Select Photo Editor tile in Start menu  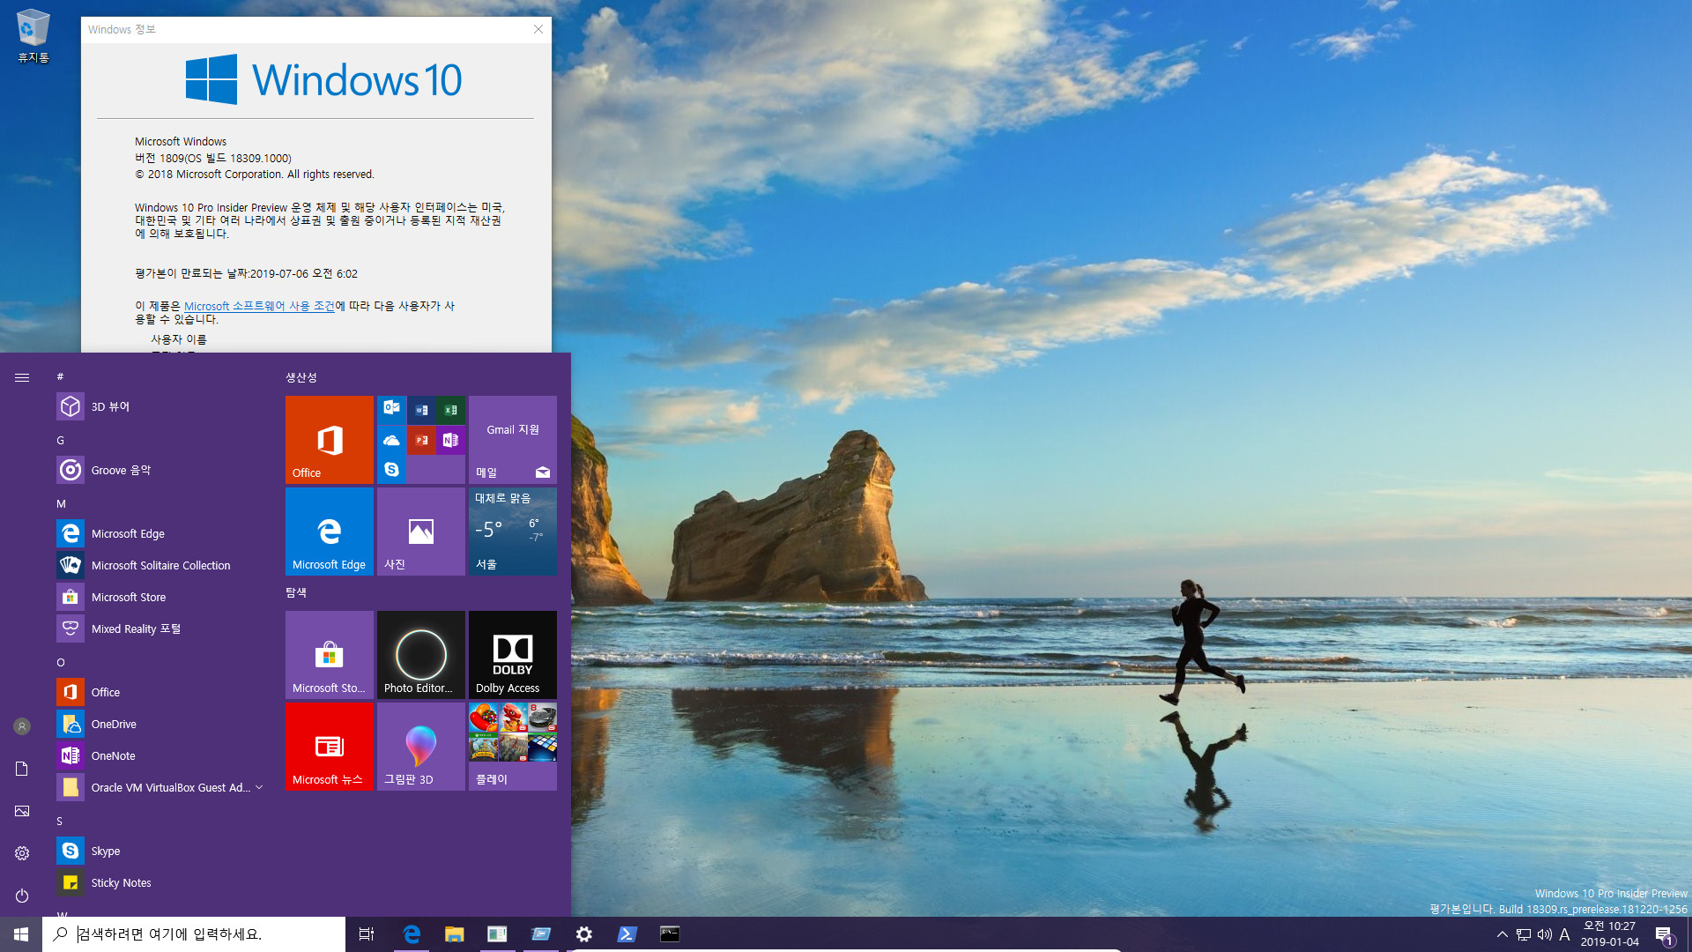click(x=420, y=654)
